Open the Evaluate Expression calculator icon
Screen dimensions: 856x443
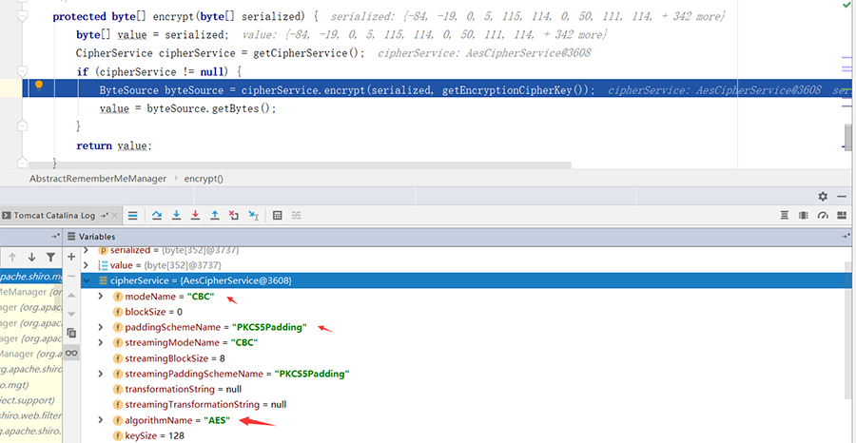pyautogui.click(x=278, y=216)
